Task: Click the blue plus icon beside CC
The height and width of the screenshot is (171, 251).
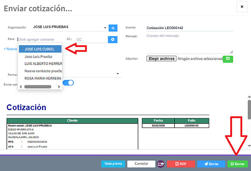Action: 113,39
